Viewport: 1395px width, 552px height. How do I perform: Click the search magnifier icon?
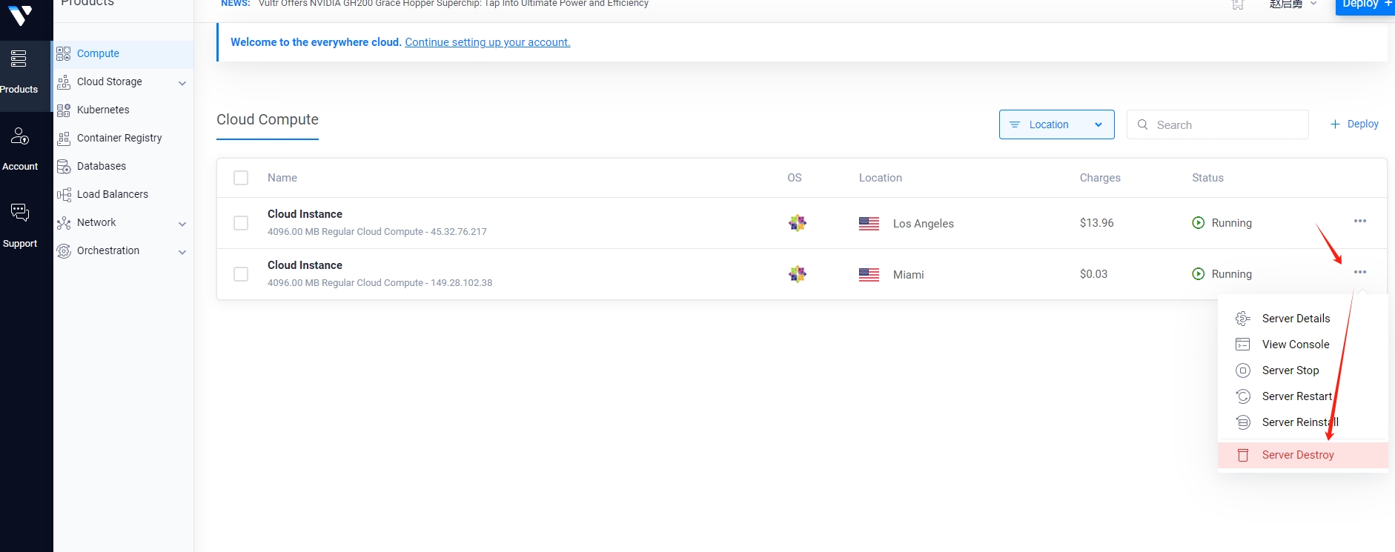(x=1143, y=124)
